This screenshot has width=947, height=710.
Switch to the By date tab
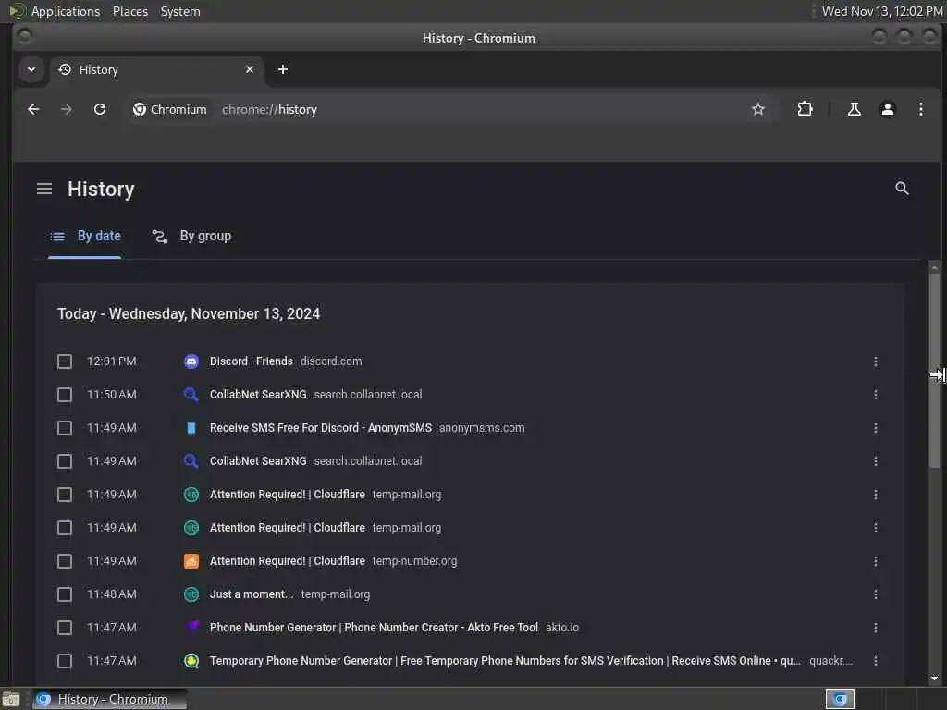click(84, 236)
